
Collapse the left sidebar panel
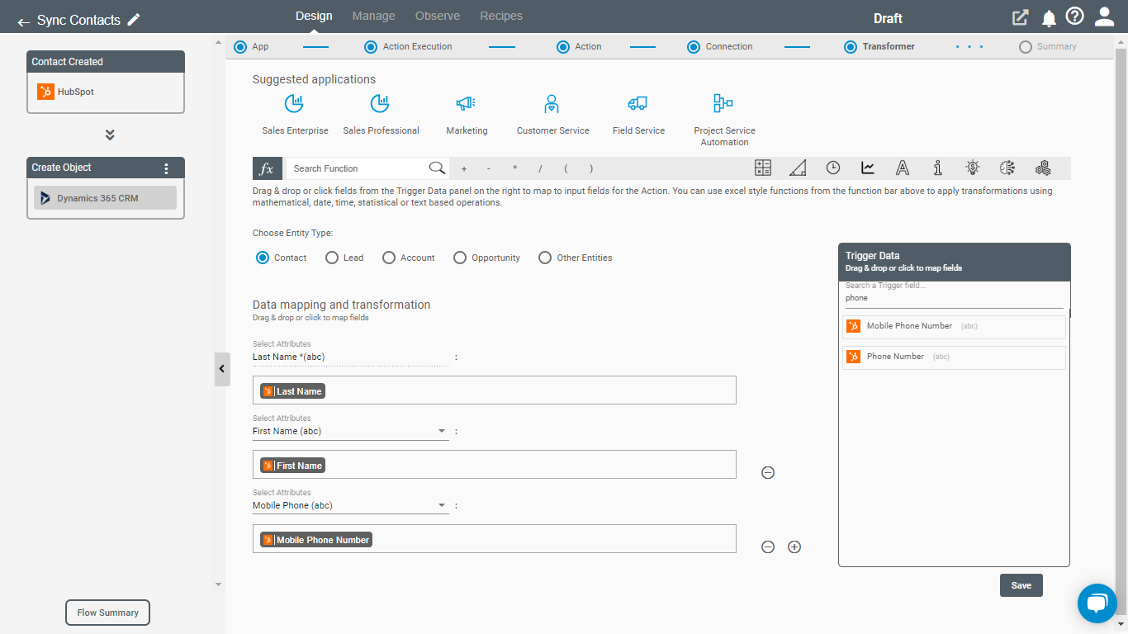click(221, 369)
